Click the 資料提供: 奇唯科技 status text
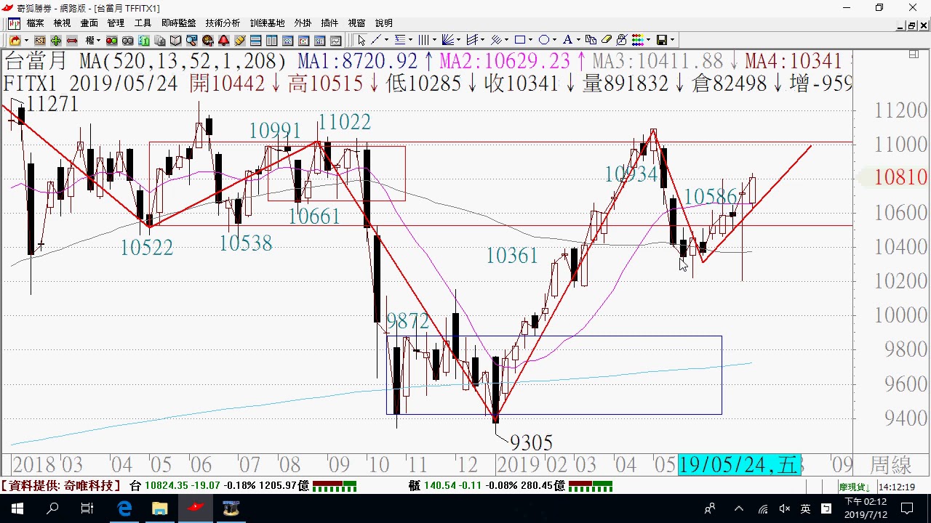931x523 pixels. point(63,486)
